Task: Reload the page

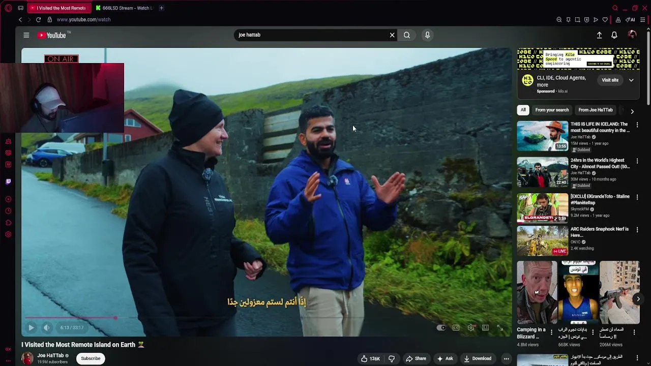Action: pyautogui.click(x=38, y=20)
